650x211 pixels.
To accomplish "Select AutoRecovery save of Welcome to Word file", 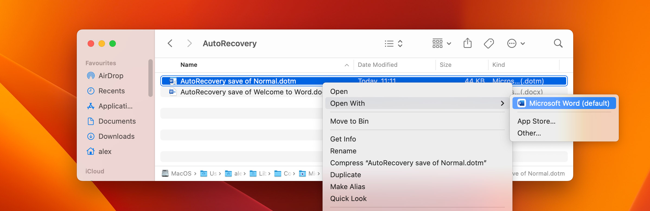I will pos(251,92).
